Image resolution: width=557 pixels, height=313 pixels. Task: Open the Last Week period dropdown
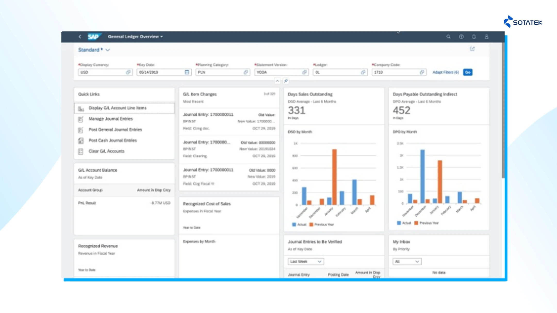tap(306, 261)
